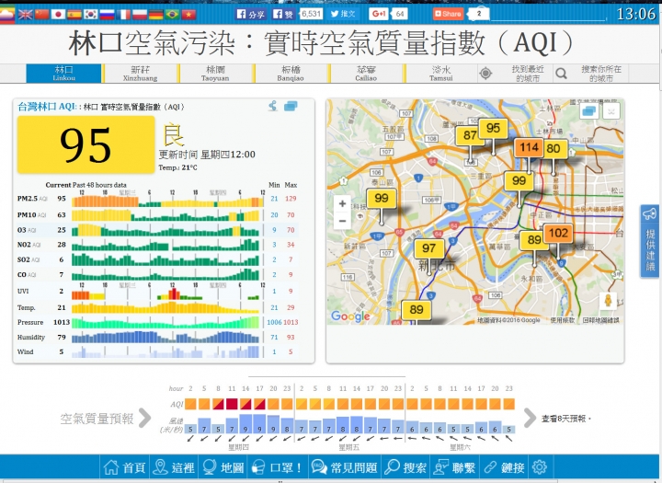Open the map page in bottom bar
The width and height of the screenshot is (662, 483).
(x=223, y=467)
